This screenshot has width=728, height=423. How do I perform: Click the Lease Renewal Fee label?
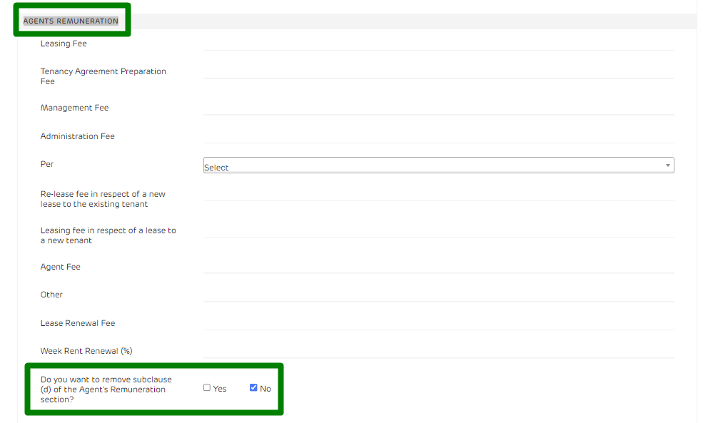tap(78, 323)
